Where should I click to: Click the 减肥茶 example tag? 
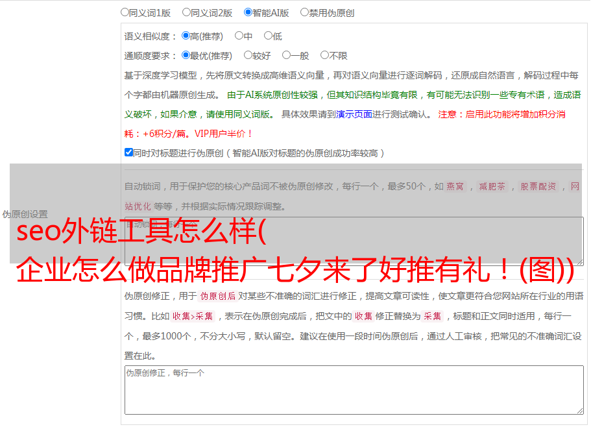492,186
